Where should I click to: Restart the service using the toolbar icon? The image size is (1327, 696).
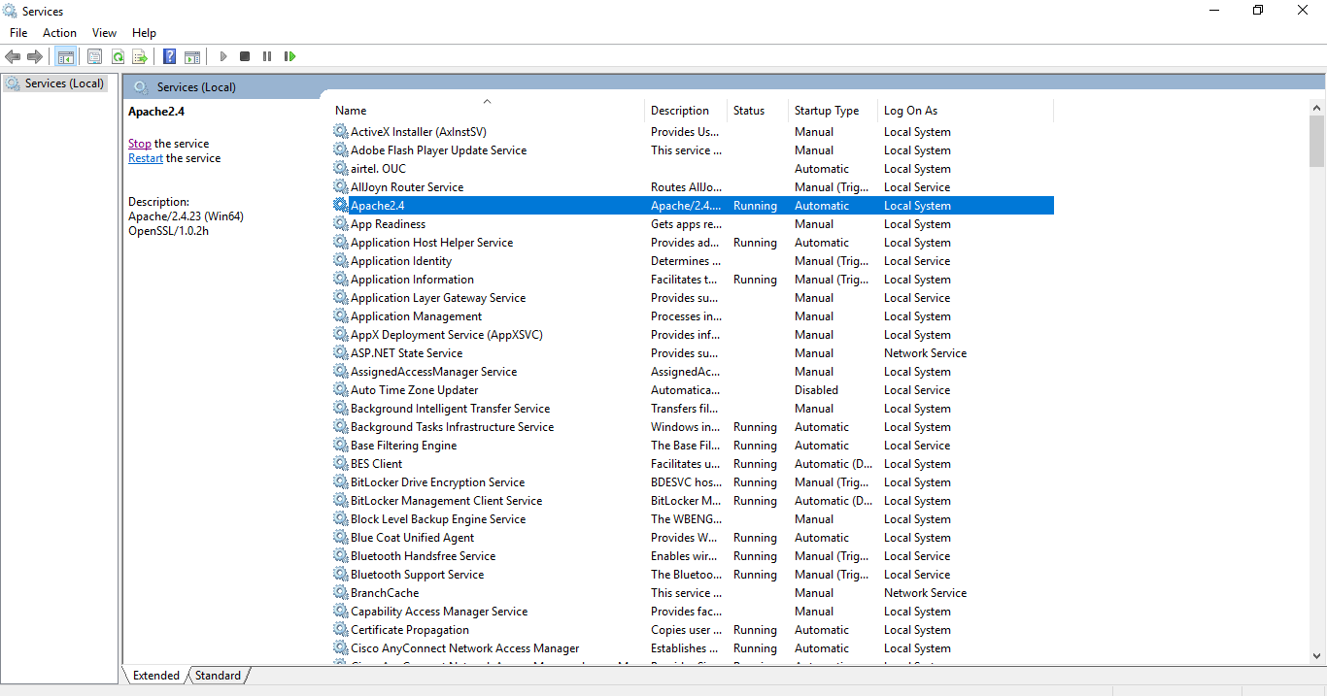click(x=289, y=55)
